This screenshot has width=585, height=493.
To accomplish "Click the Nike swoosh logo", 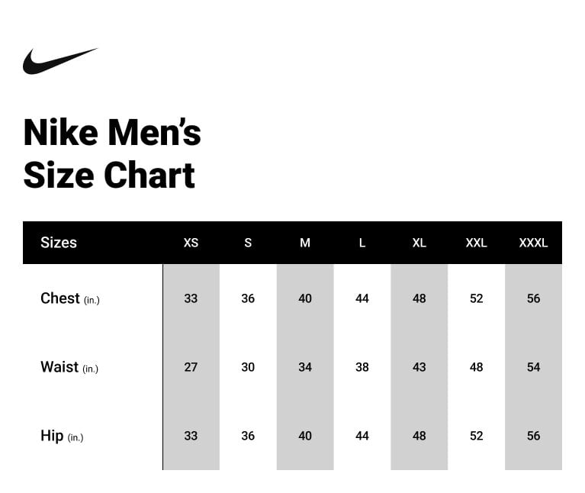I will coord(60,61).
